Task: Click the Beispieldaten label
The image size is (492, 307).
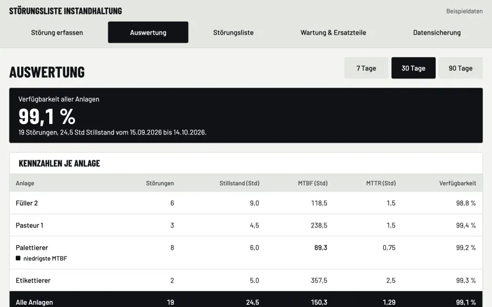Action: pyautogui.click(x=464, y=11)
